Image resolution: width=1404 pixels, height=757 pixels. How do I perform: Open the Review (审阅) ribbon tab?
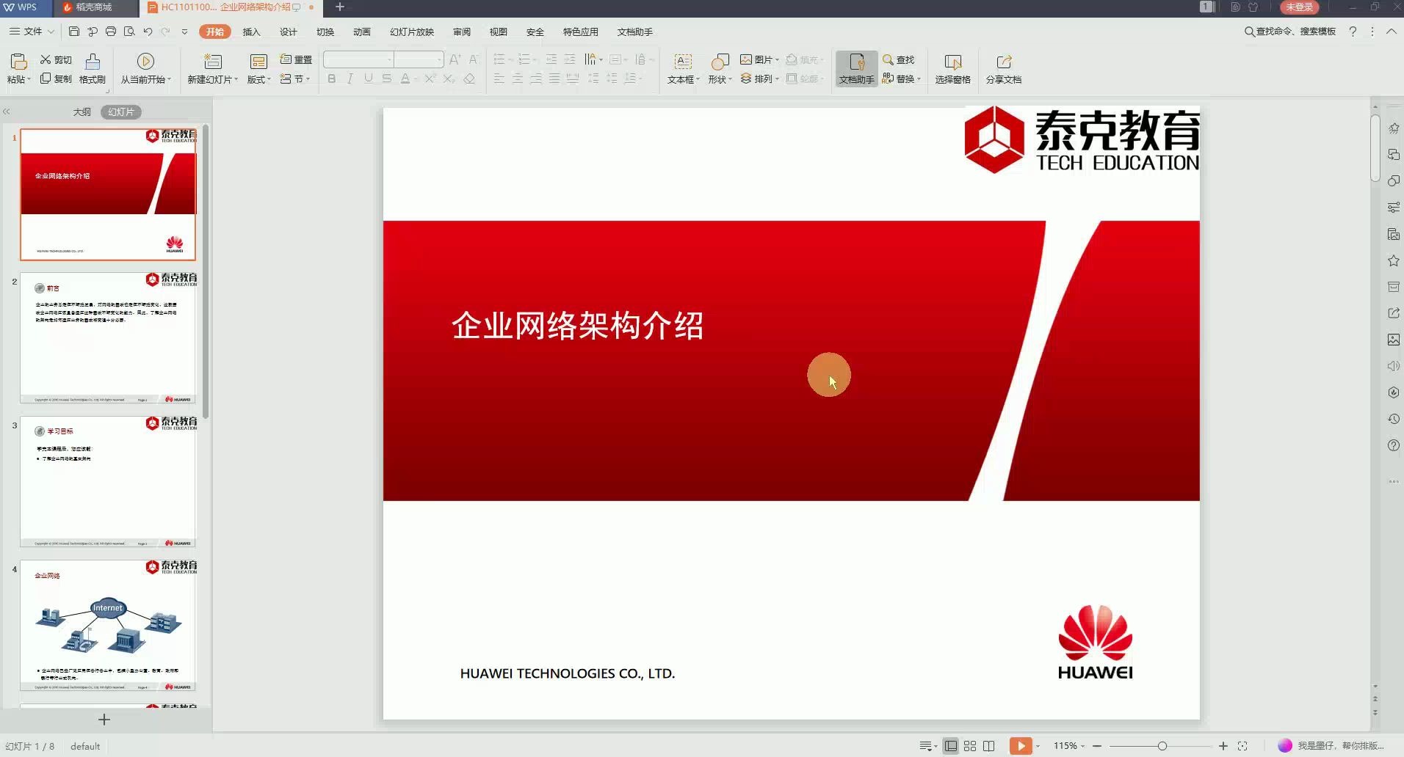462,32
